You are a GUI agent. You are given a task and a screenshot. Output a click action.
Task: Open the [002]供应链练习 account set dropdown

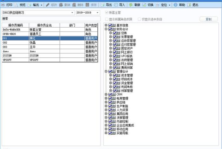pyautogui.click(x=72, y=13)
